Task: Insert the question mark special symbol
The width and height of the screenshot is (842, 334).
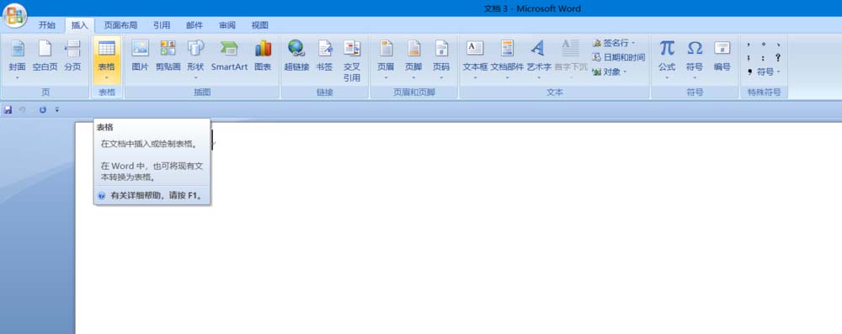Action: coord(778,57)
